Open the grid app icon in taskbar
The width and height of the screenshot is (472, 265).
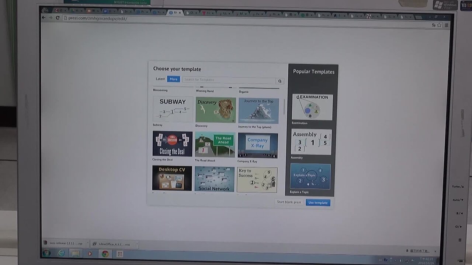119,254
